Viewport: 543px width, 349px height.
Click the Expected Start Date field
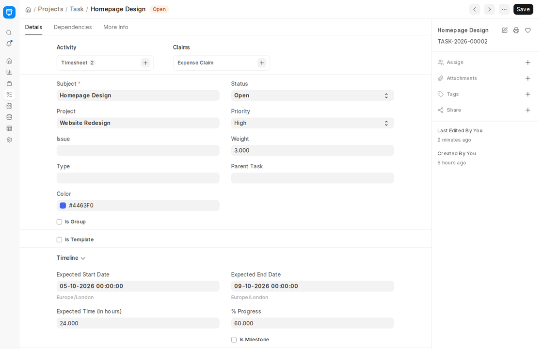[x=138, y=286]
